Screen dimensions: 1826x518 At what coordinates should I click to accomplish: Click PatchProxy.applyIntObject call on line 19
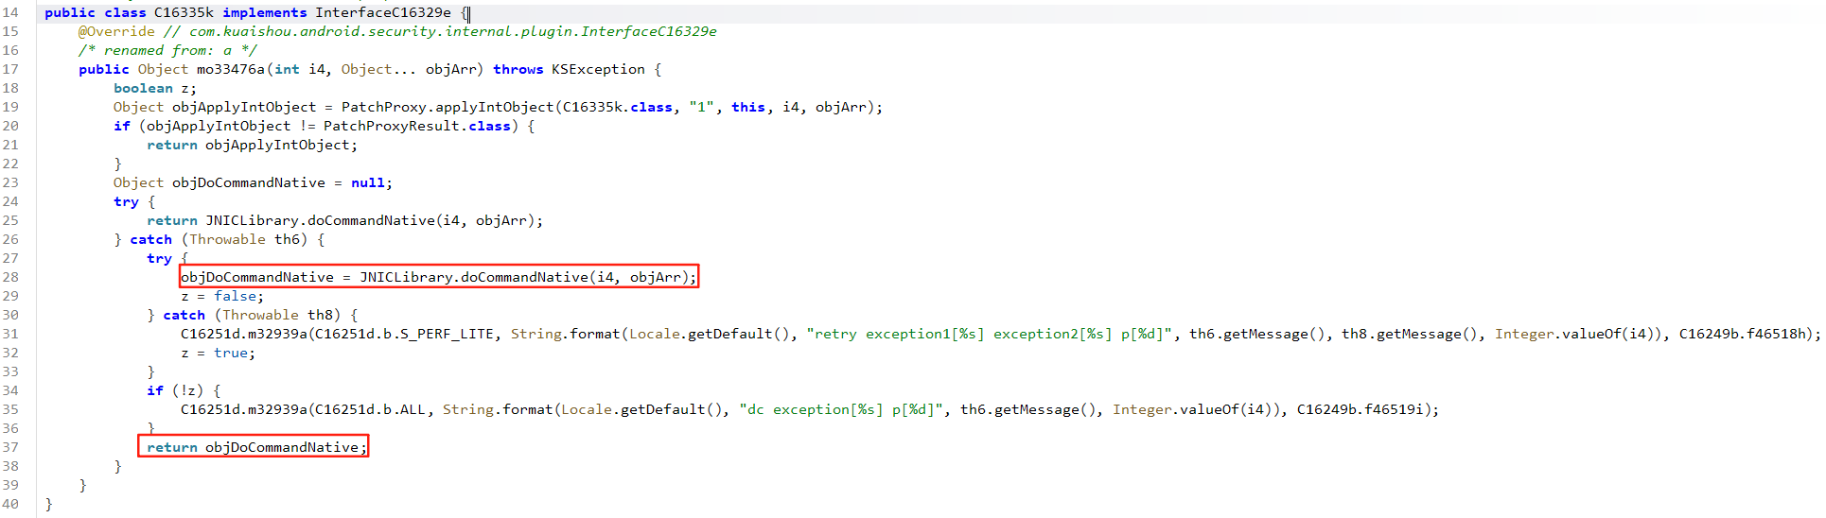click(x=448, y=107)
